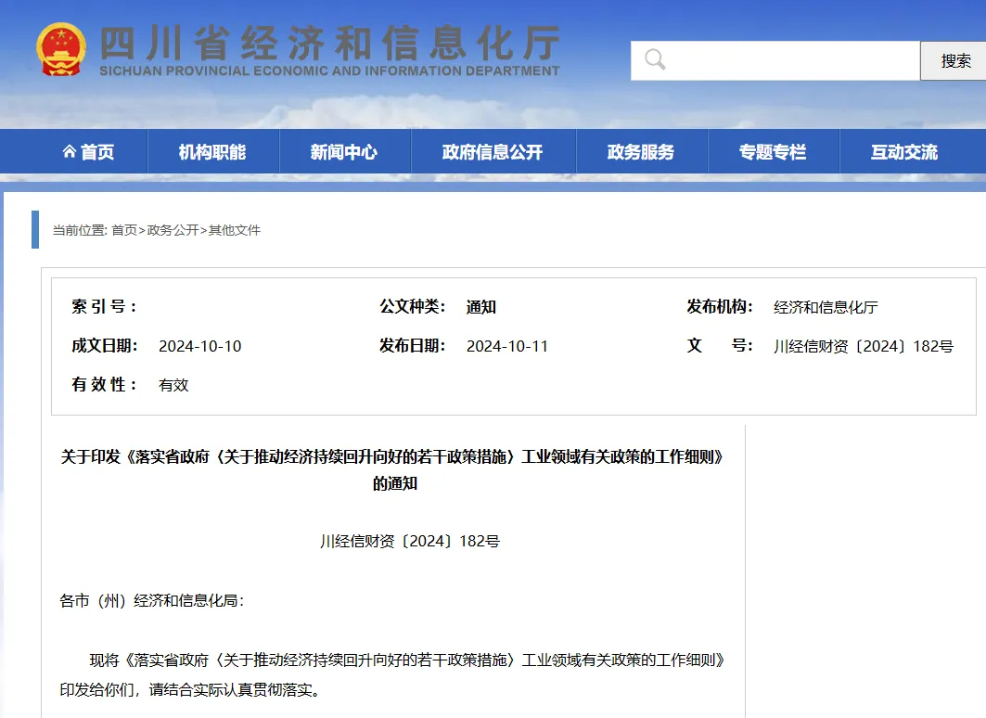Click the 四川省经济和信息化厅 site title
This screenshot has height=718, width=986.
[329, 42]
